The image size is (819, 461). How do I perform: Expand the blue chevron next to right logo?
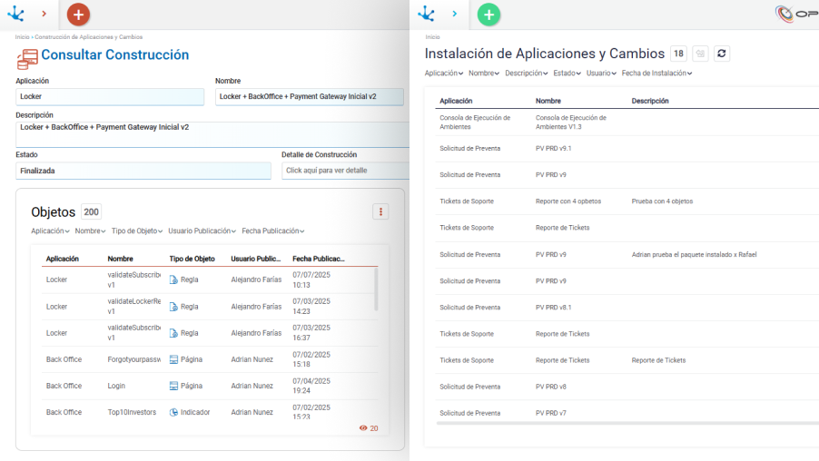(454, 15)
